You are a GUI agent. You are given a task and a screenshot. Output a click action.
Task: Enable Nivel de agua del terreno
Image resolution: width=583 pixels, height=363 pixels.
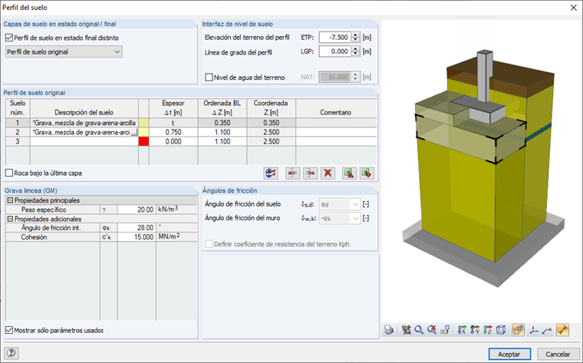(209, 78)
